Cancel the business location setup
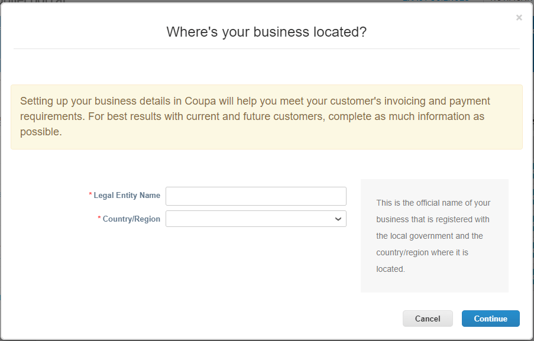Viewport: 534px width, 341px height. [x=428, y=318]
